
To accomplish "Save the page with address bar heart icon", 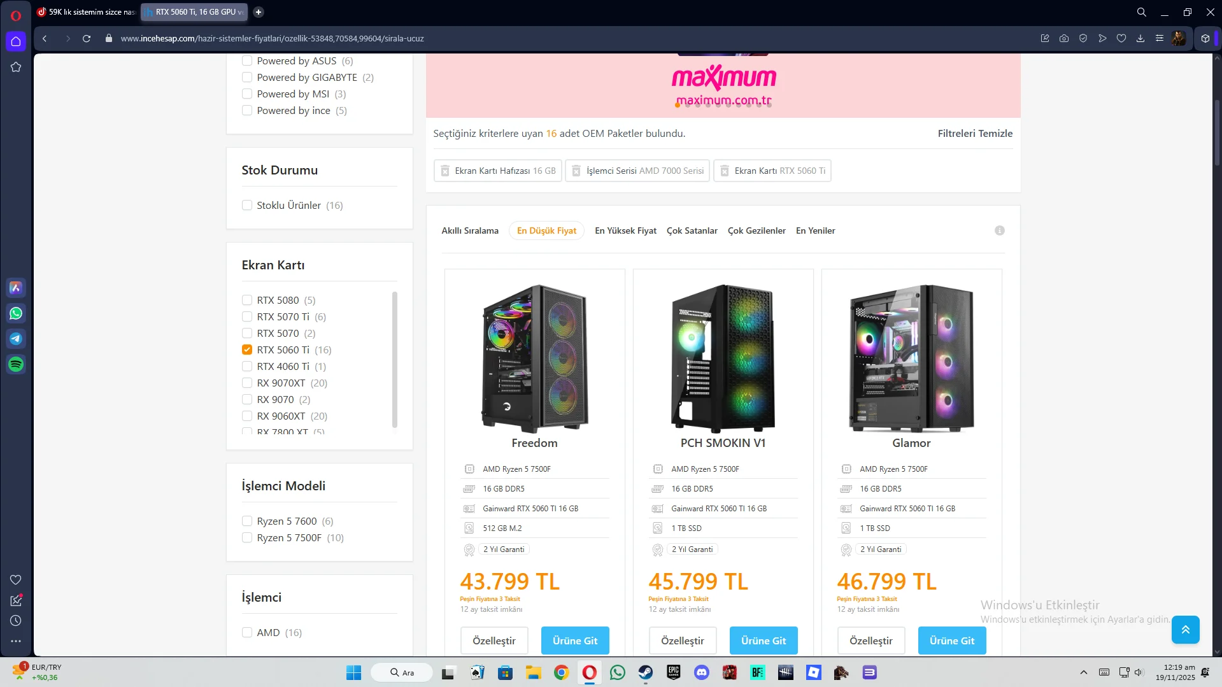I will tap(1121, 38).
